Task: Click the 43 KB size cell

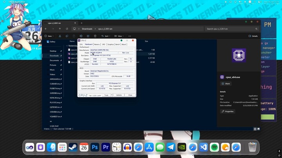Action: [x=152, y=62]
